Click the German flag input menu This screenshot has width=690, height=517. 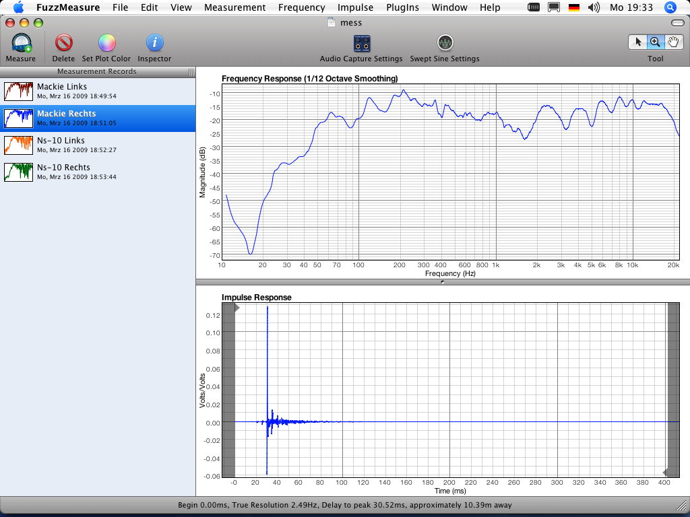point(574,7)
